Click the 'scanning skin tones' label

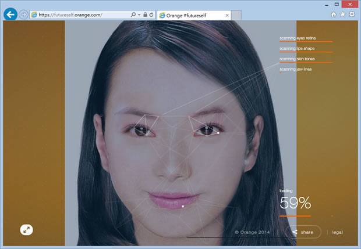click(298, 59)
